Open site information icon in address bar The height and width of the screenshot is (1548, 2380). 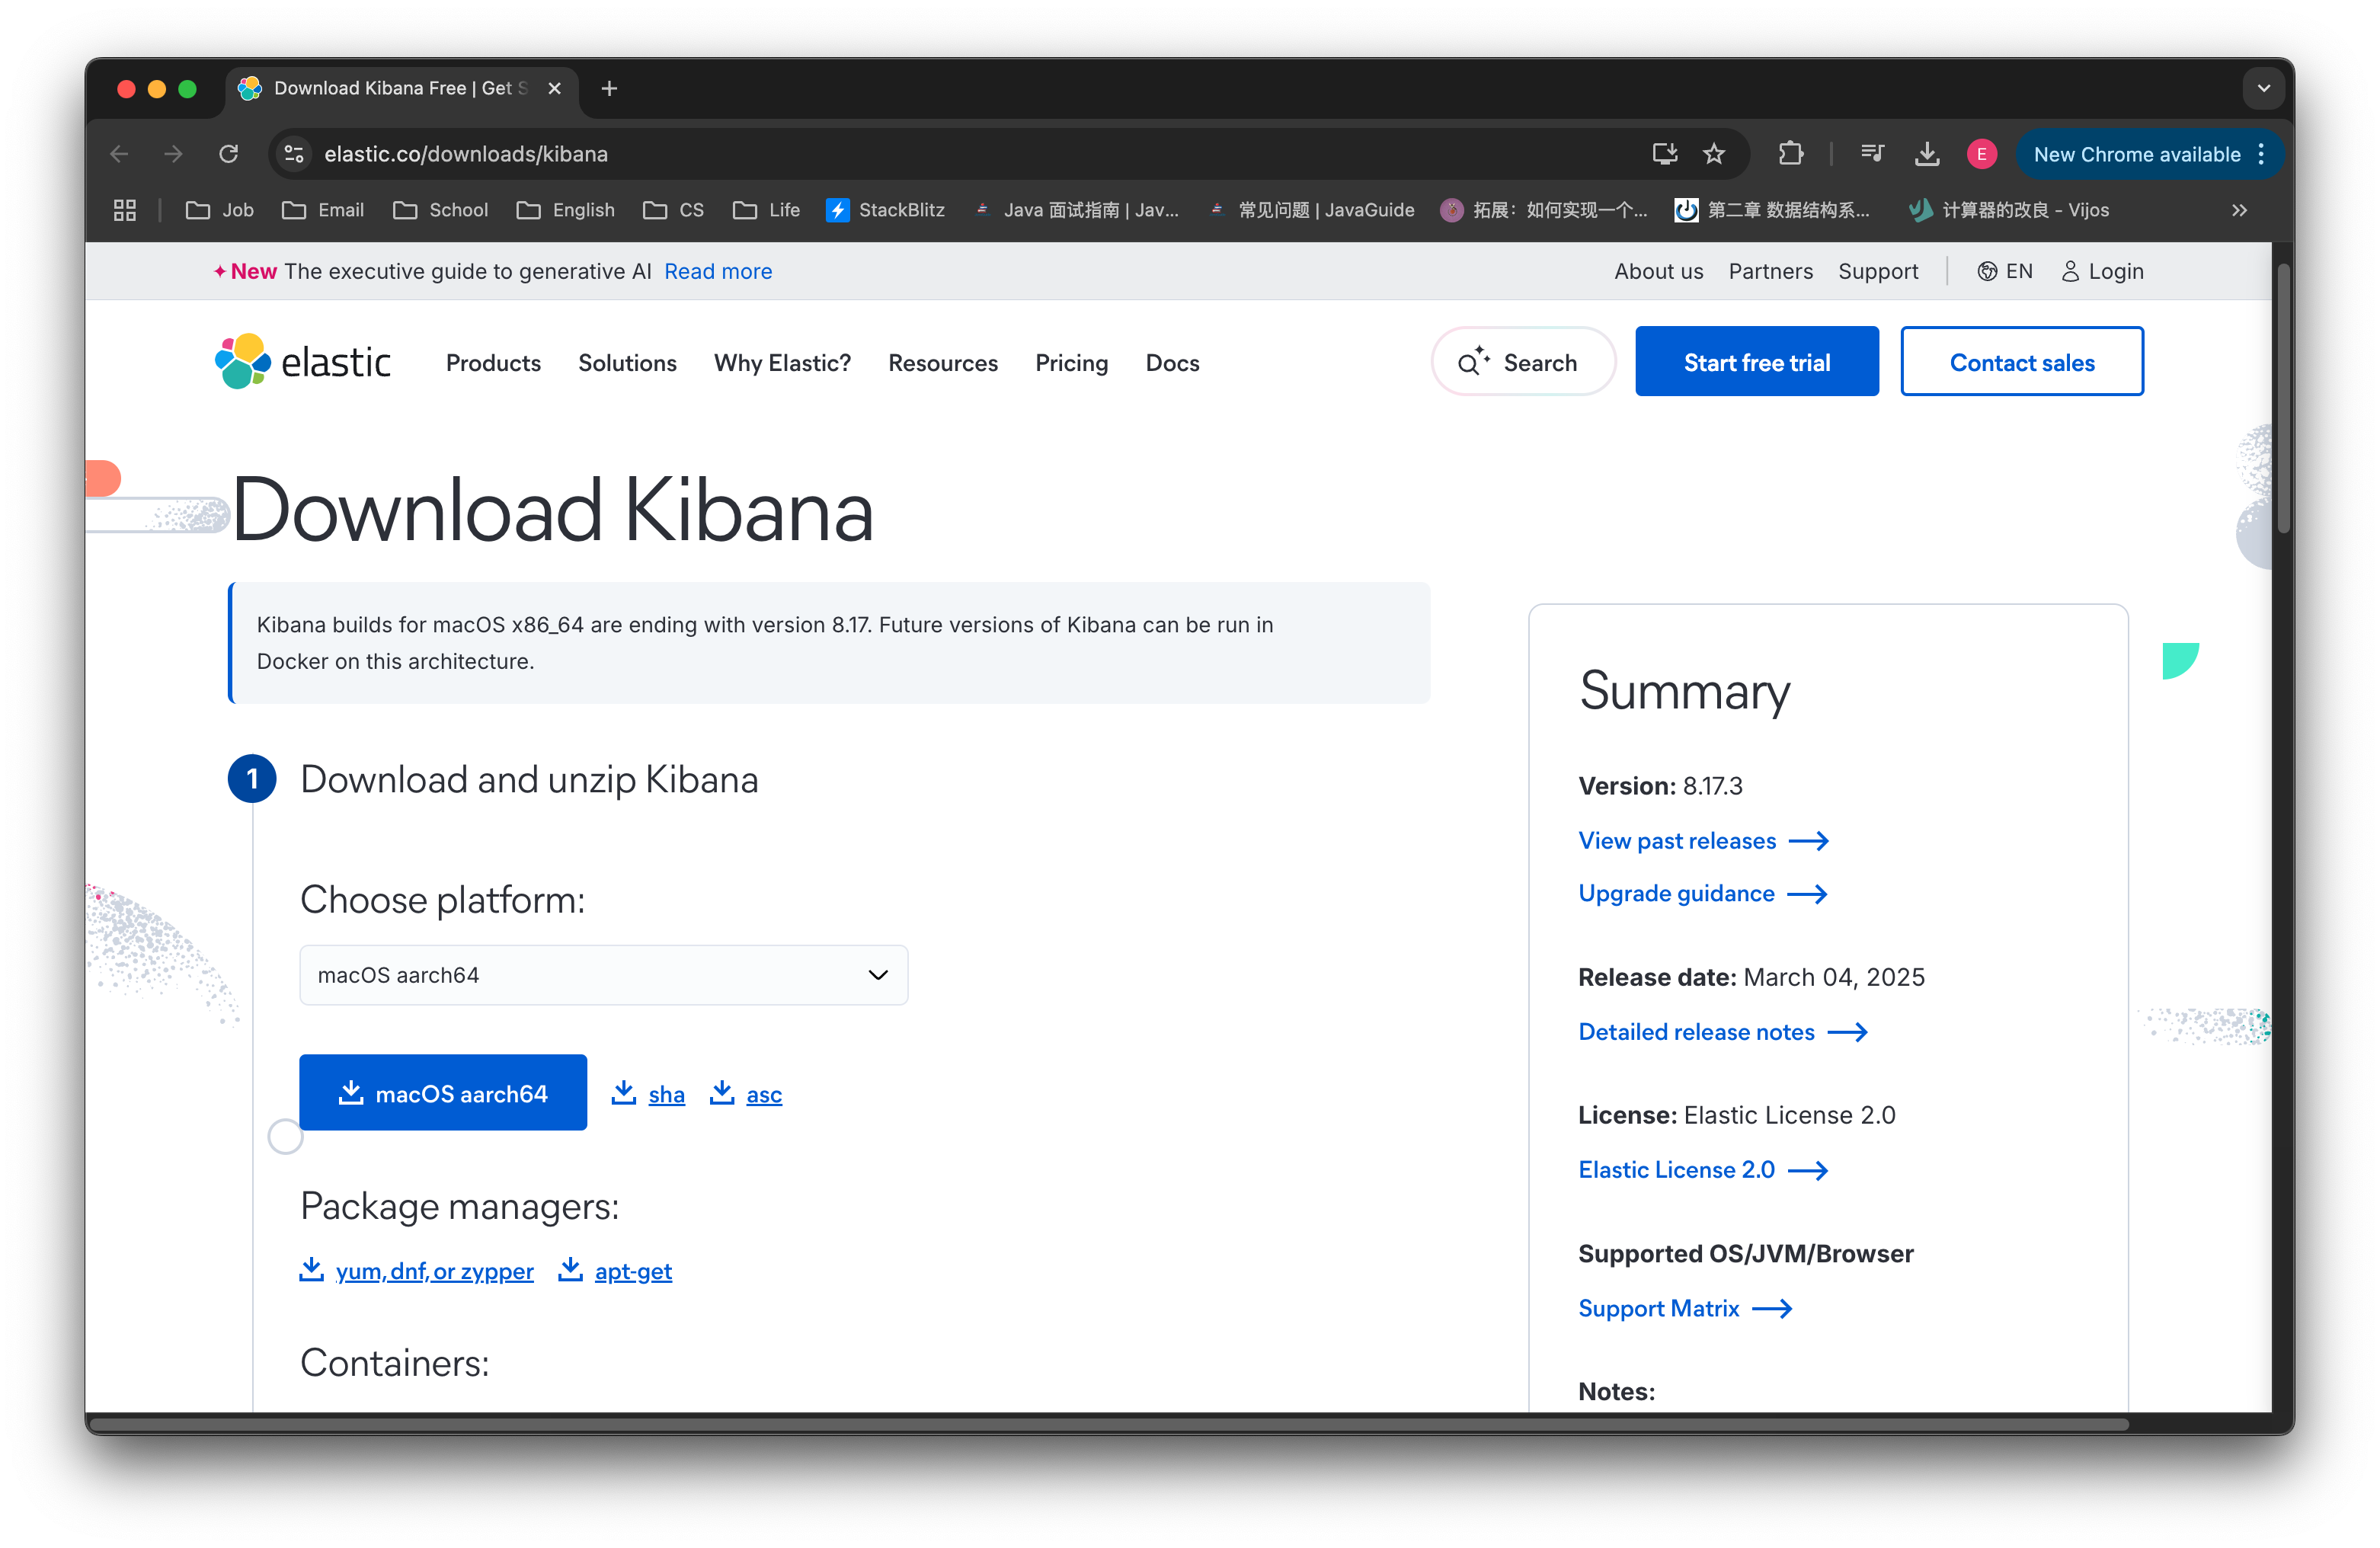(x=294, y=154)
